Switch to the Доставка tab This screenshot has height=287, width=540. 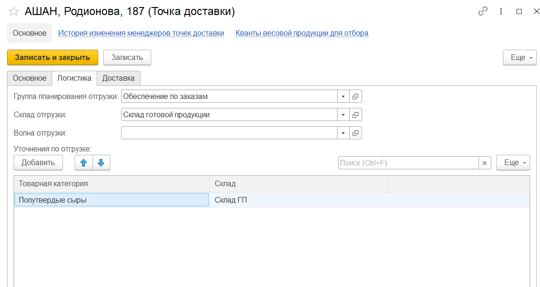118,78
